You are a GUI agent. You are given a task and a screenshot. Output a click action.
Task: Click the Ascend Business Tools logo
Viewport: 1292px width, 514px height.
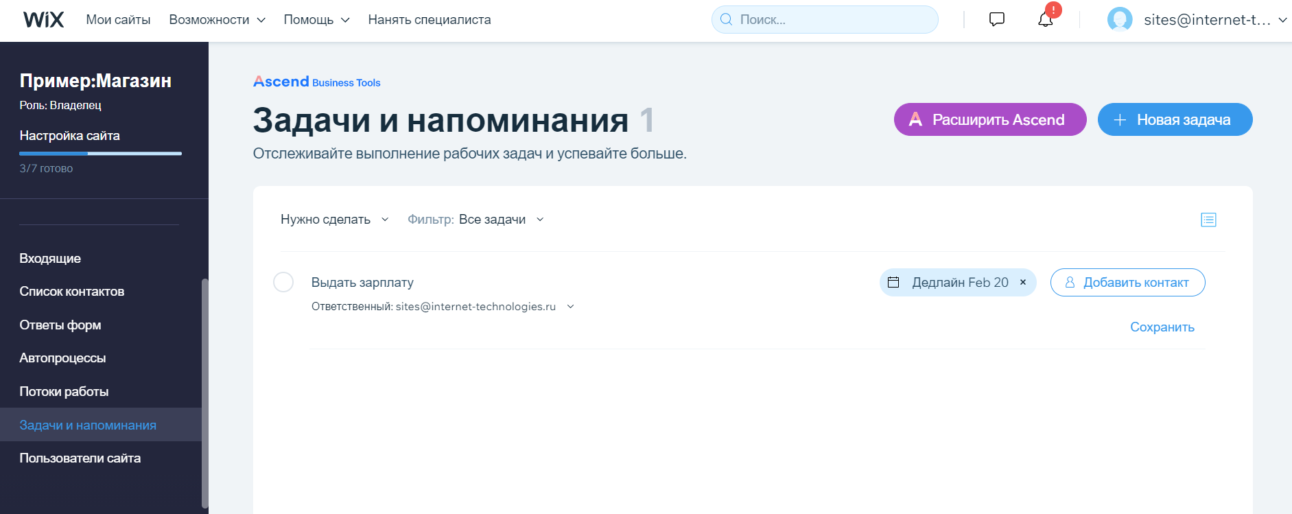click(x=316, y=82)
